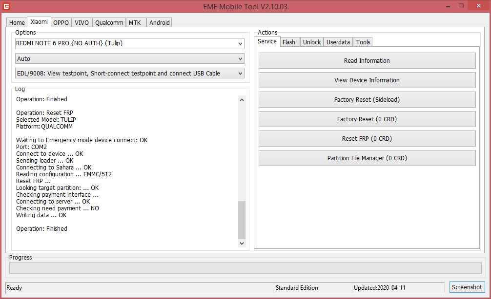Click the 'Writing data ... OK' line
Image resolution: width=491 pixels, height=299 pixels.
coord(41,215)
